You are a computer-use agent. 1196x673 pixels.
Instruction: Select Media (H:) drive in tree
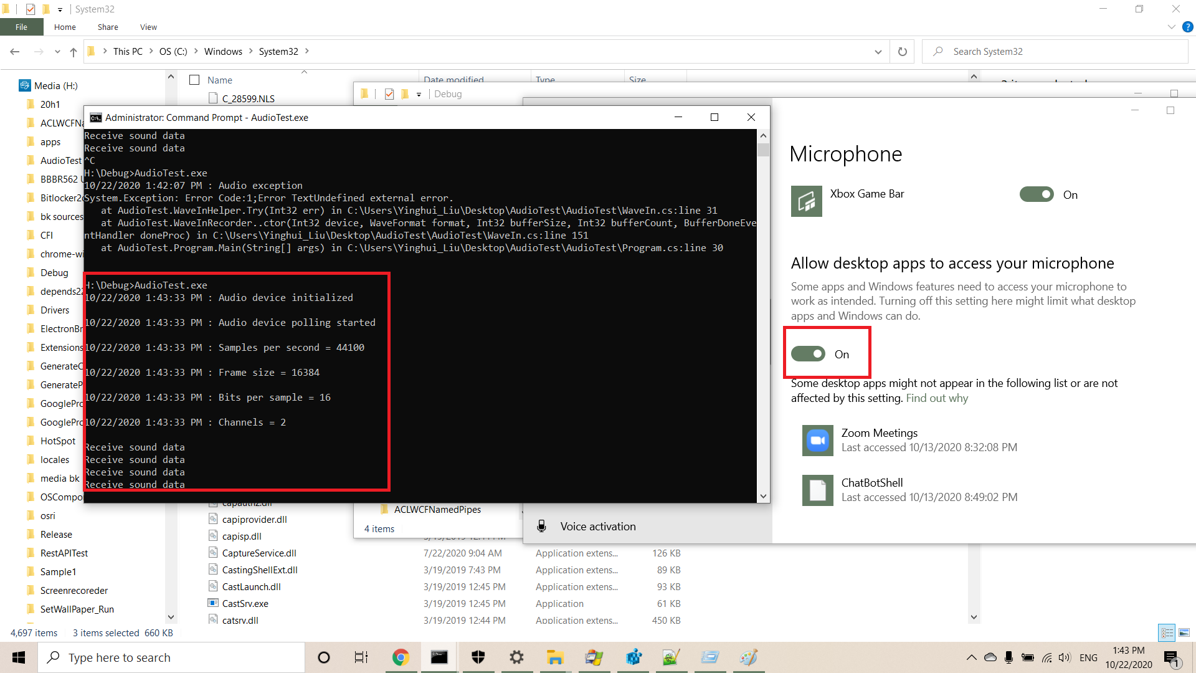pos(55,85)
